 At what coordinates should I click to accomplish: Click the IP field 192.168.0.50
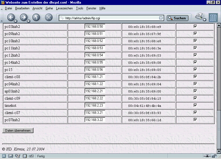95,26
